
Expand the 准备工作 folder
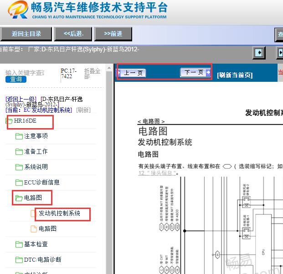[36, 151]
